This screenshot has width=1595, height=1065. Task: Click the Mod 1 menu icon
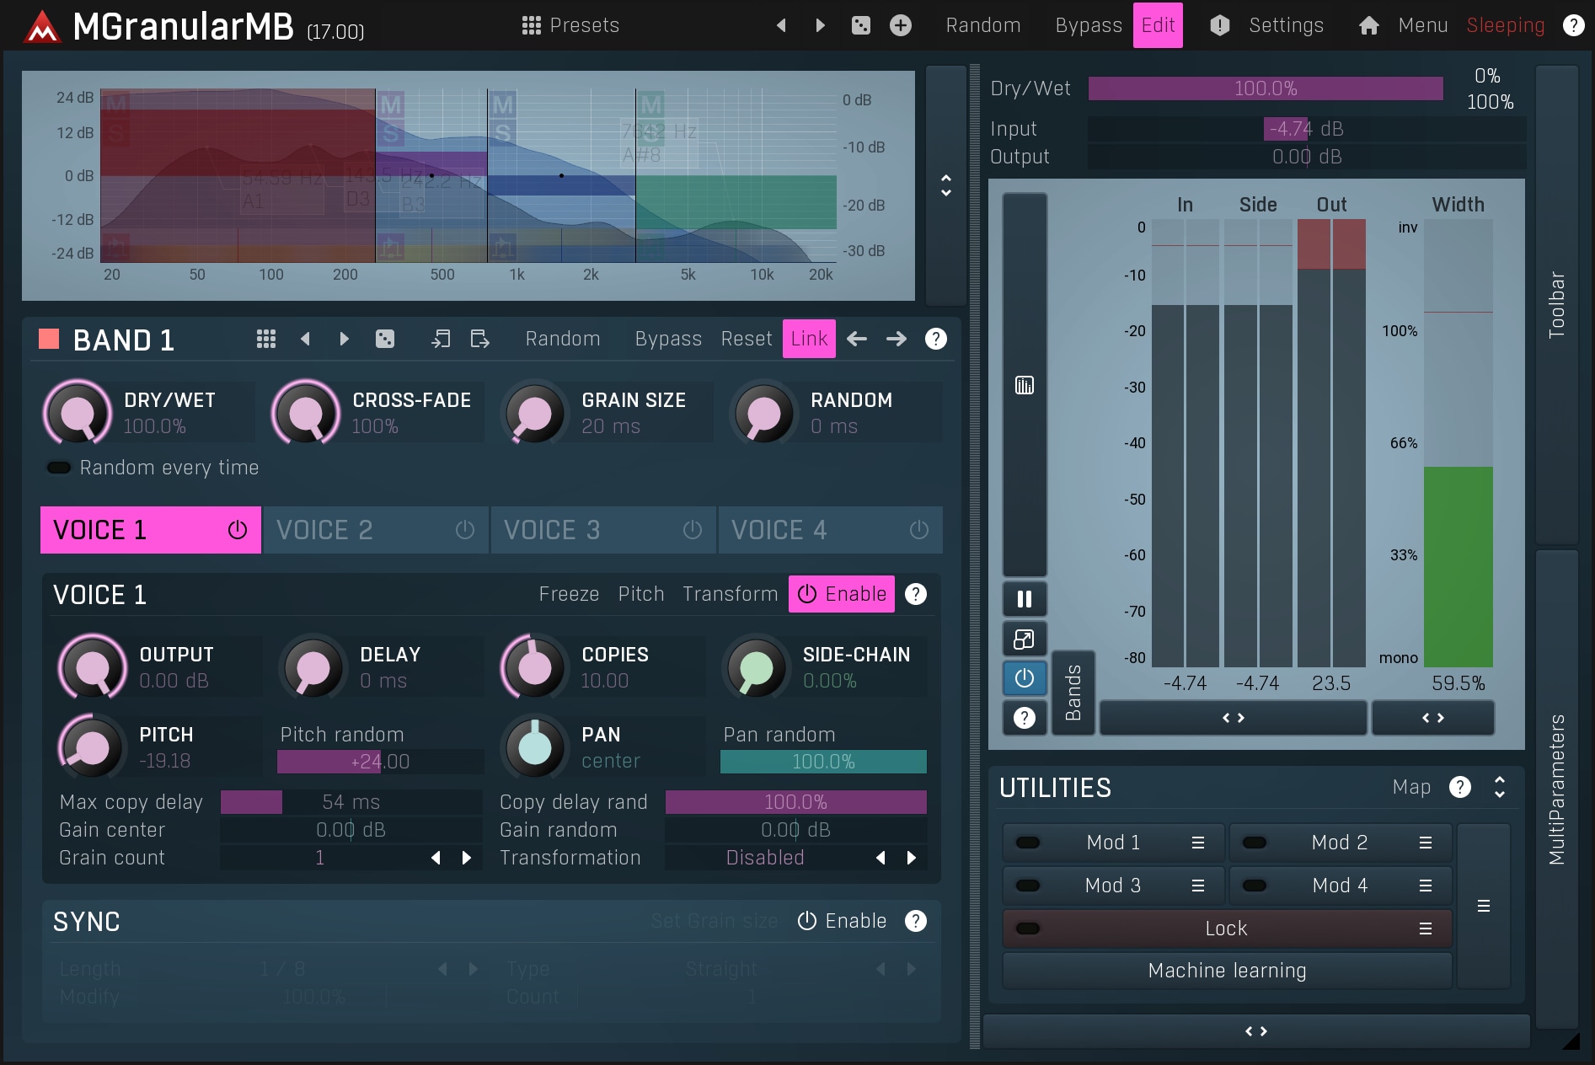pyautogui.click(x=1197, y=843)
